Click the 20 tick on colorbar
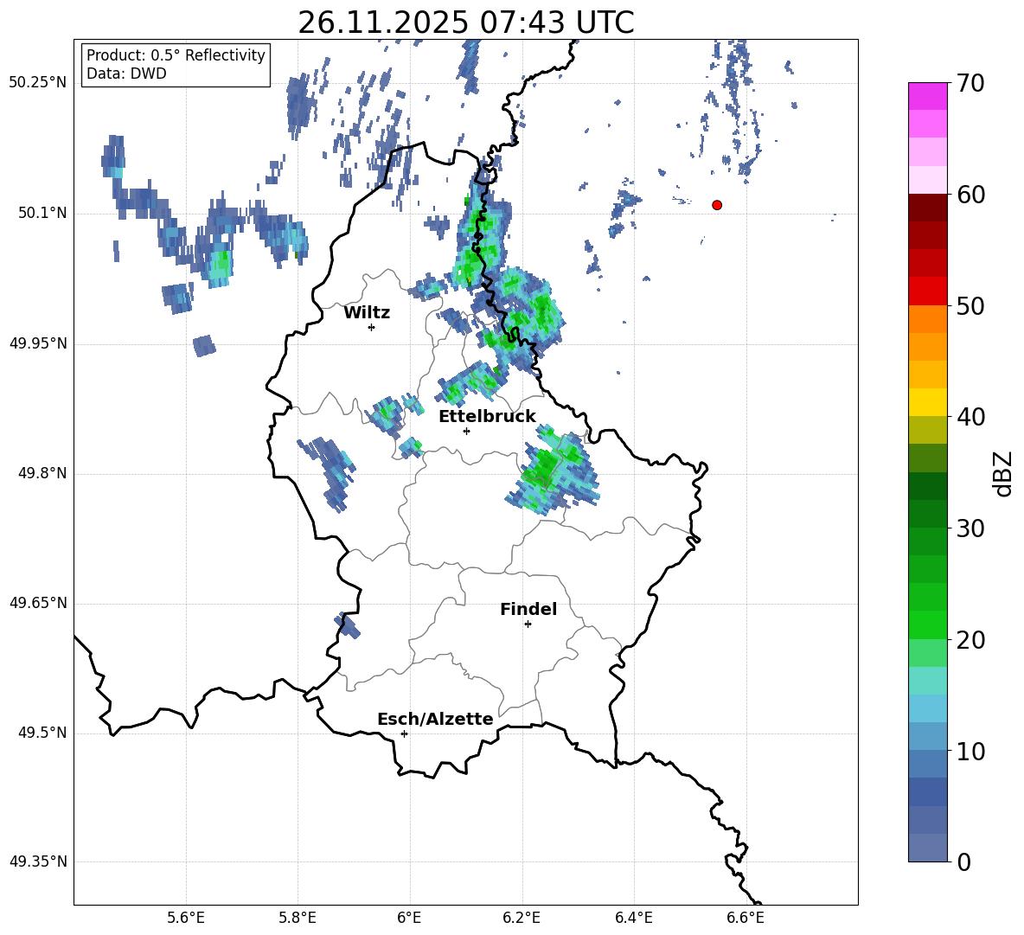This screenshot has height=935, width=1024. 970,640
